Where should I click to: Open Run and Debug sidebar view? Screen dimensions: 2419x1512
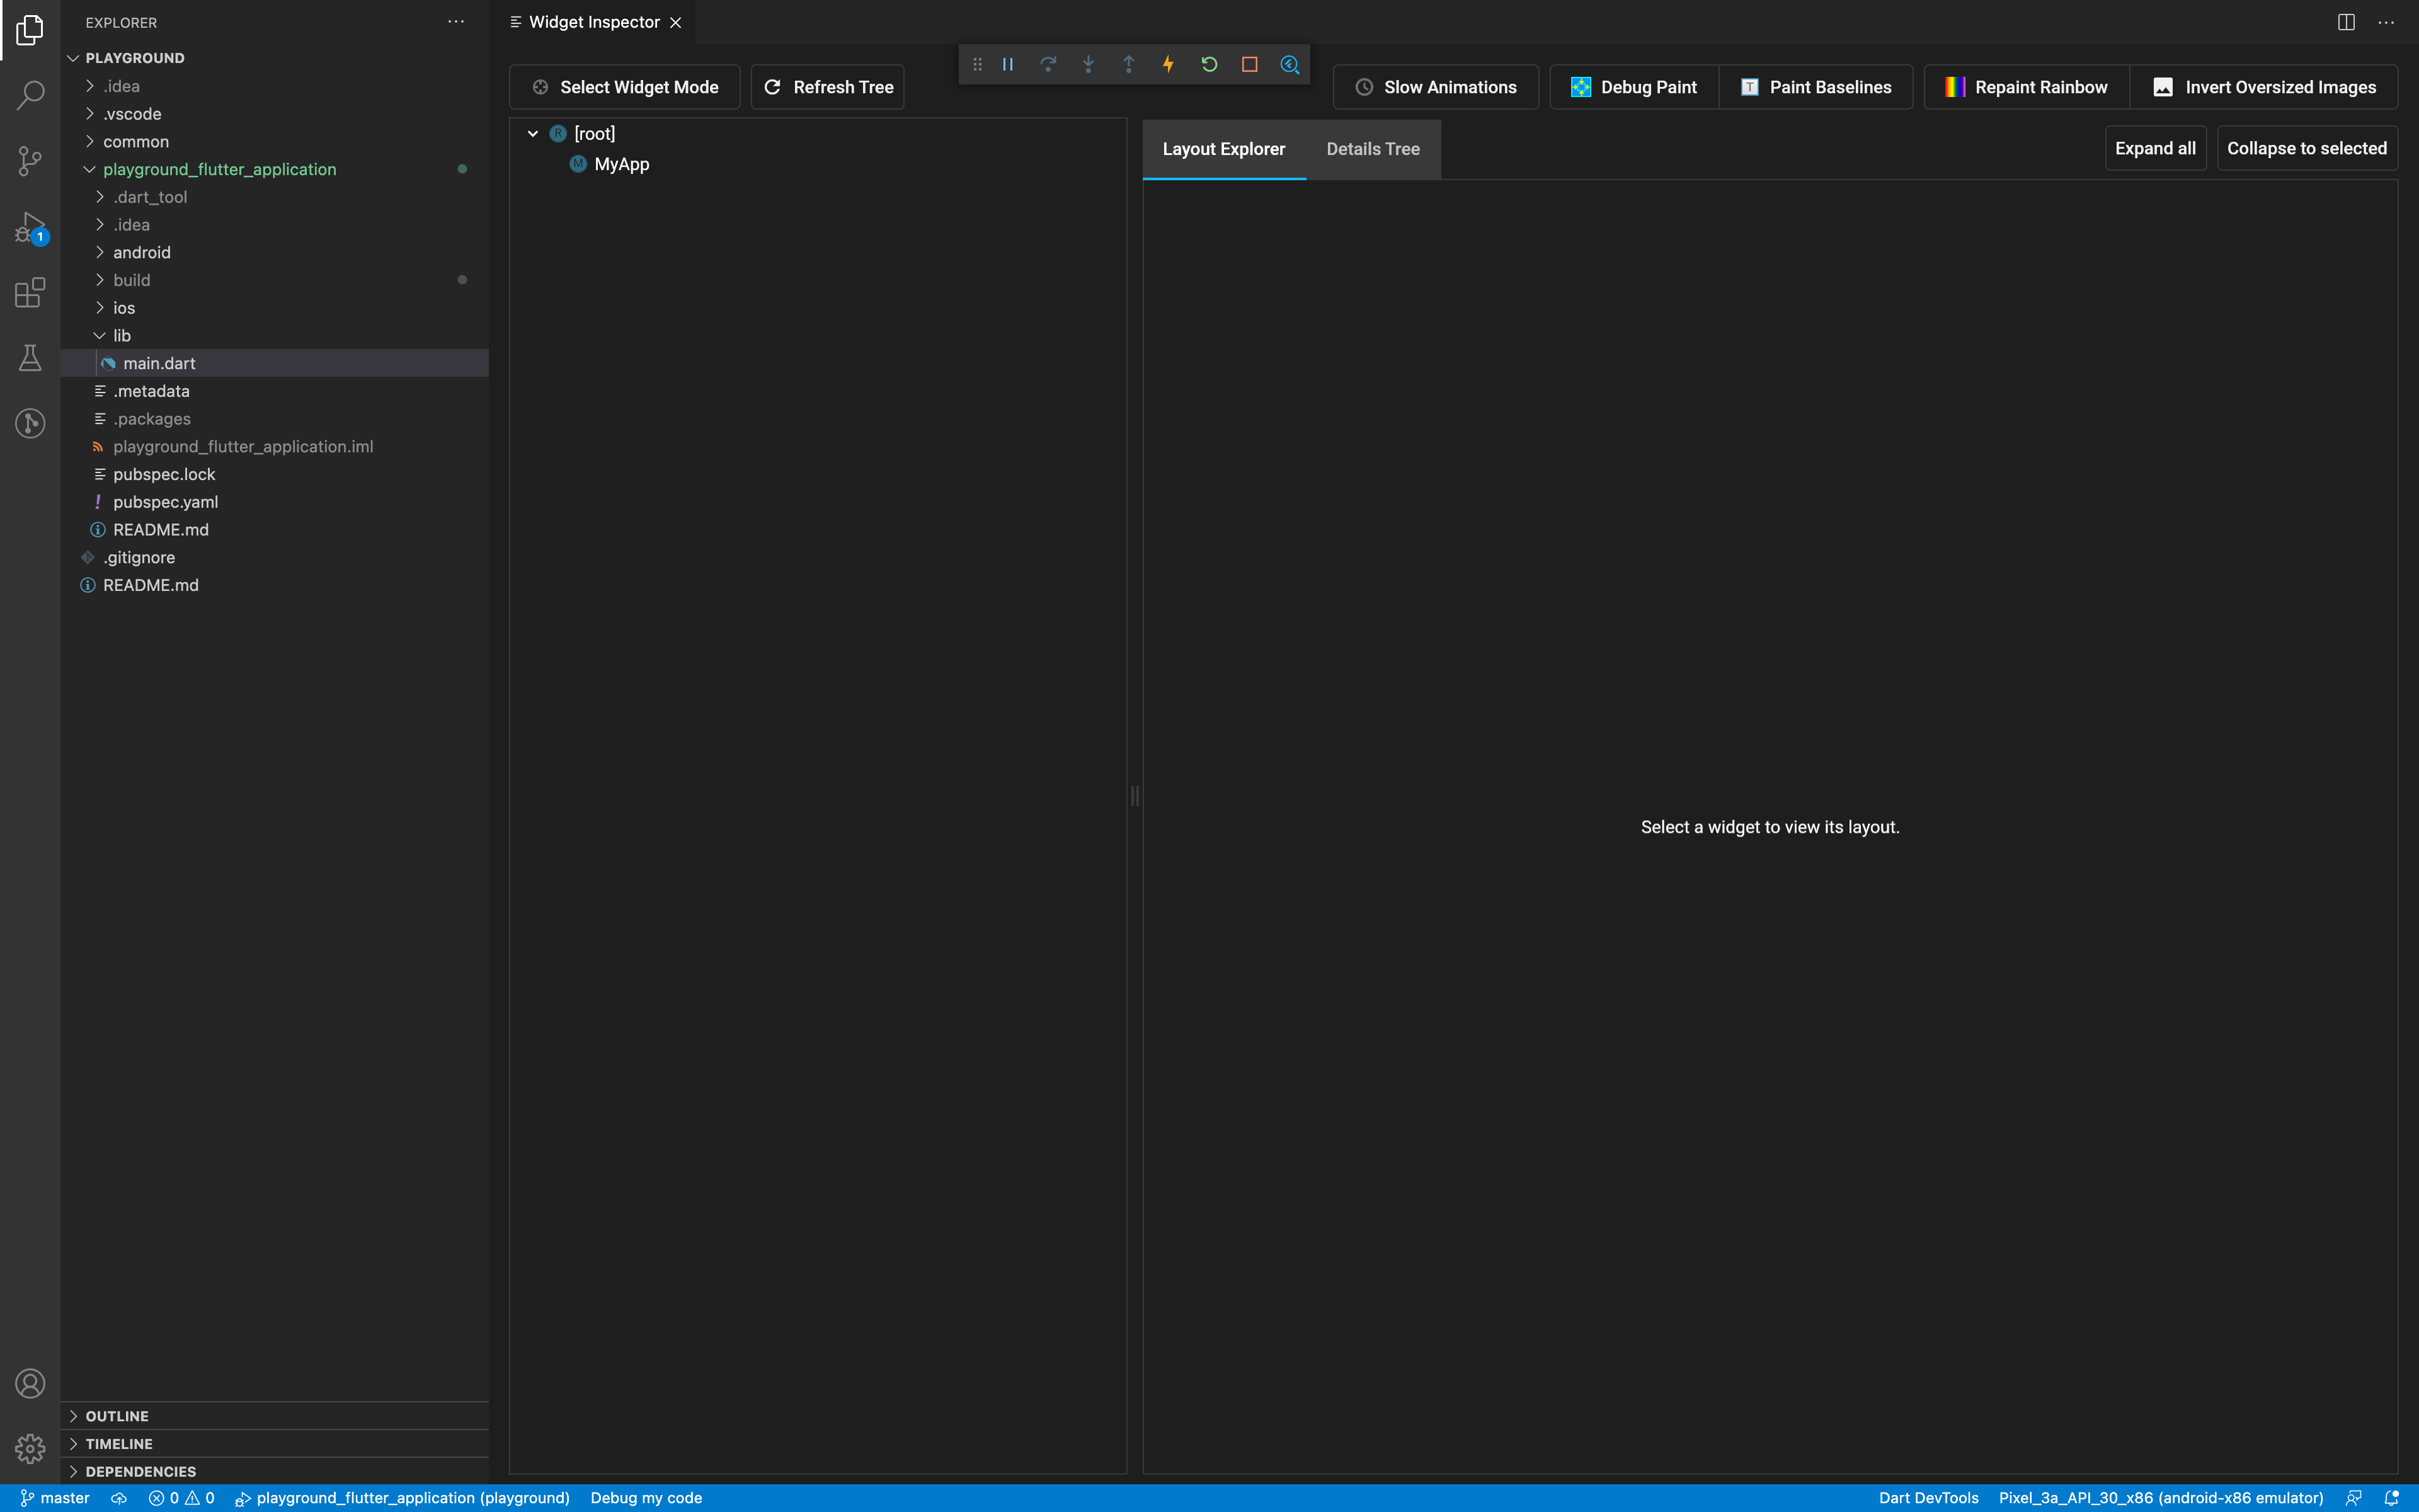[x=30, y=227]
